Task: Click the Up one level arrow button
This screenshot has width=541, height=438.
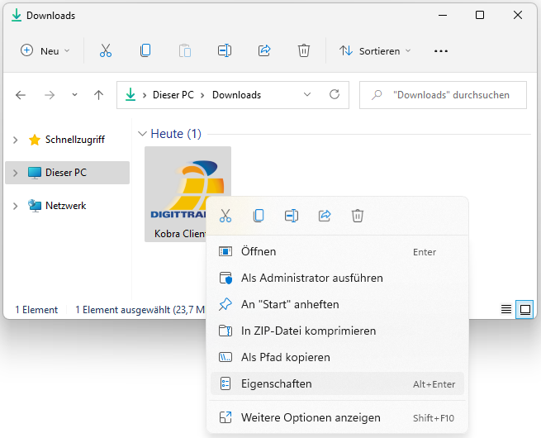Action: click(x=98, y=95)
